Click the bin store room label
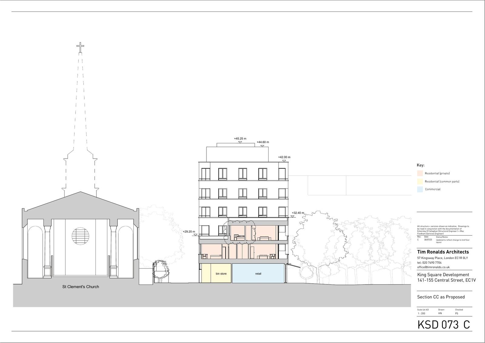This screenshot has width=485, height=343. [221, 274]
